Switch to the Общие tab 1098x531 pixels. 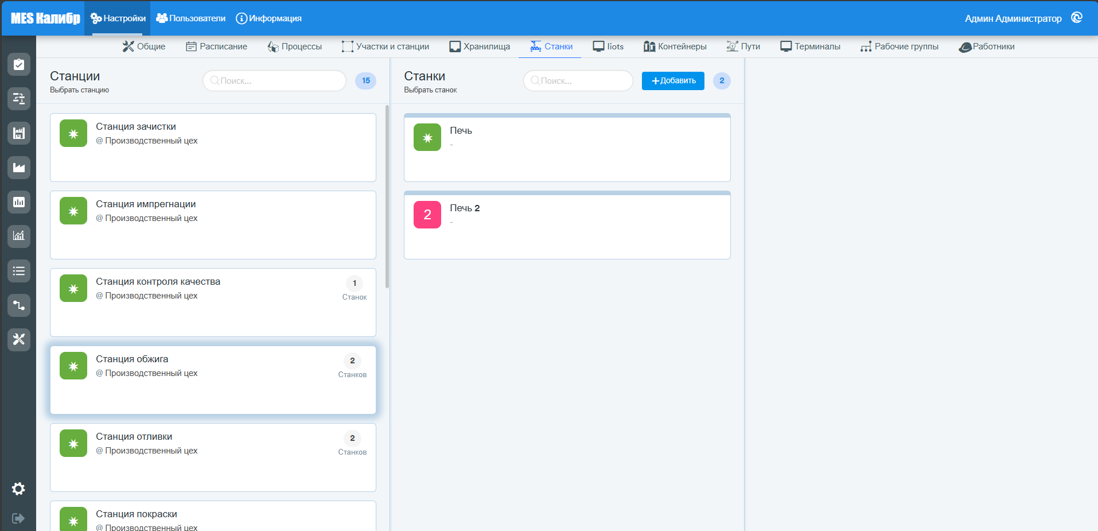(x=144, y=46)
